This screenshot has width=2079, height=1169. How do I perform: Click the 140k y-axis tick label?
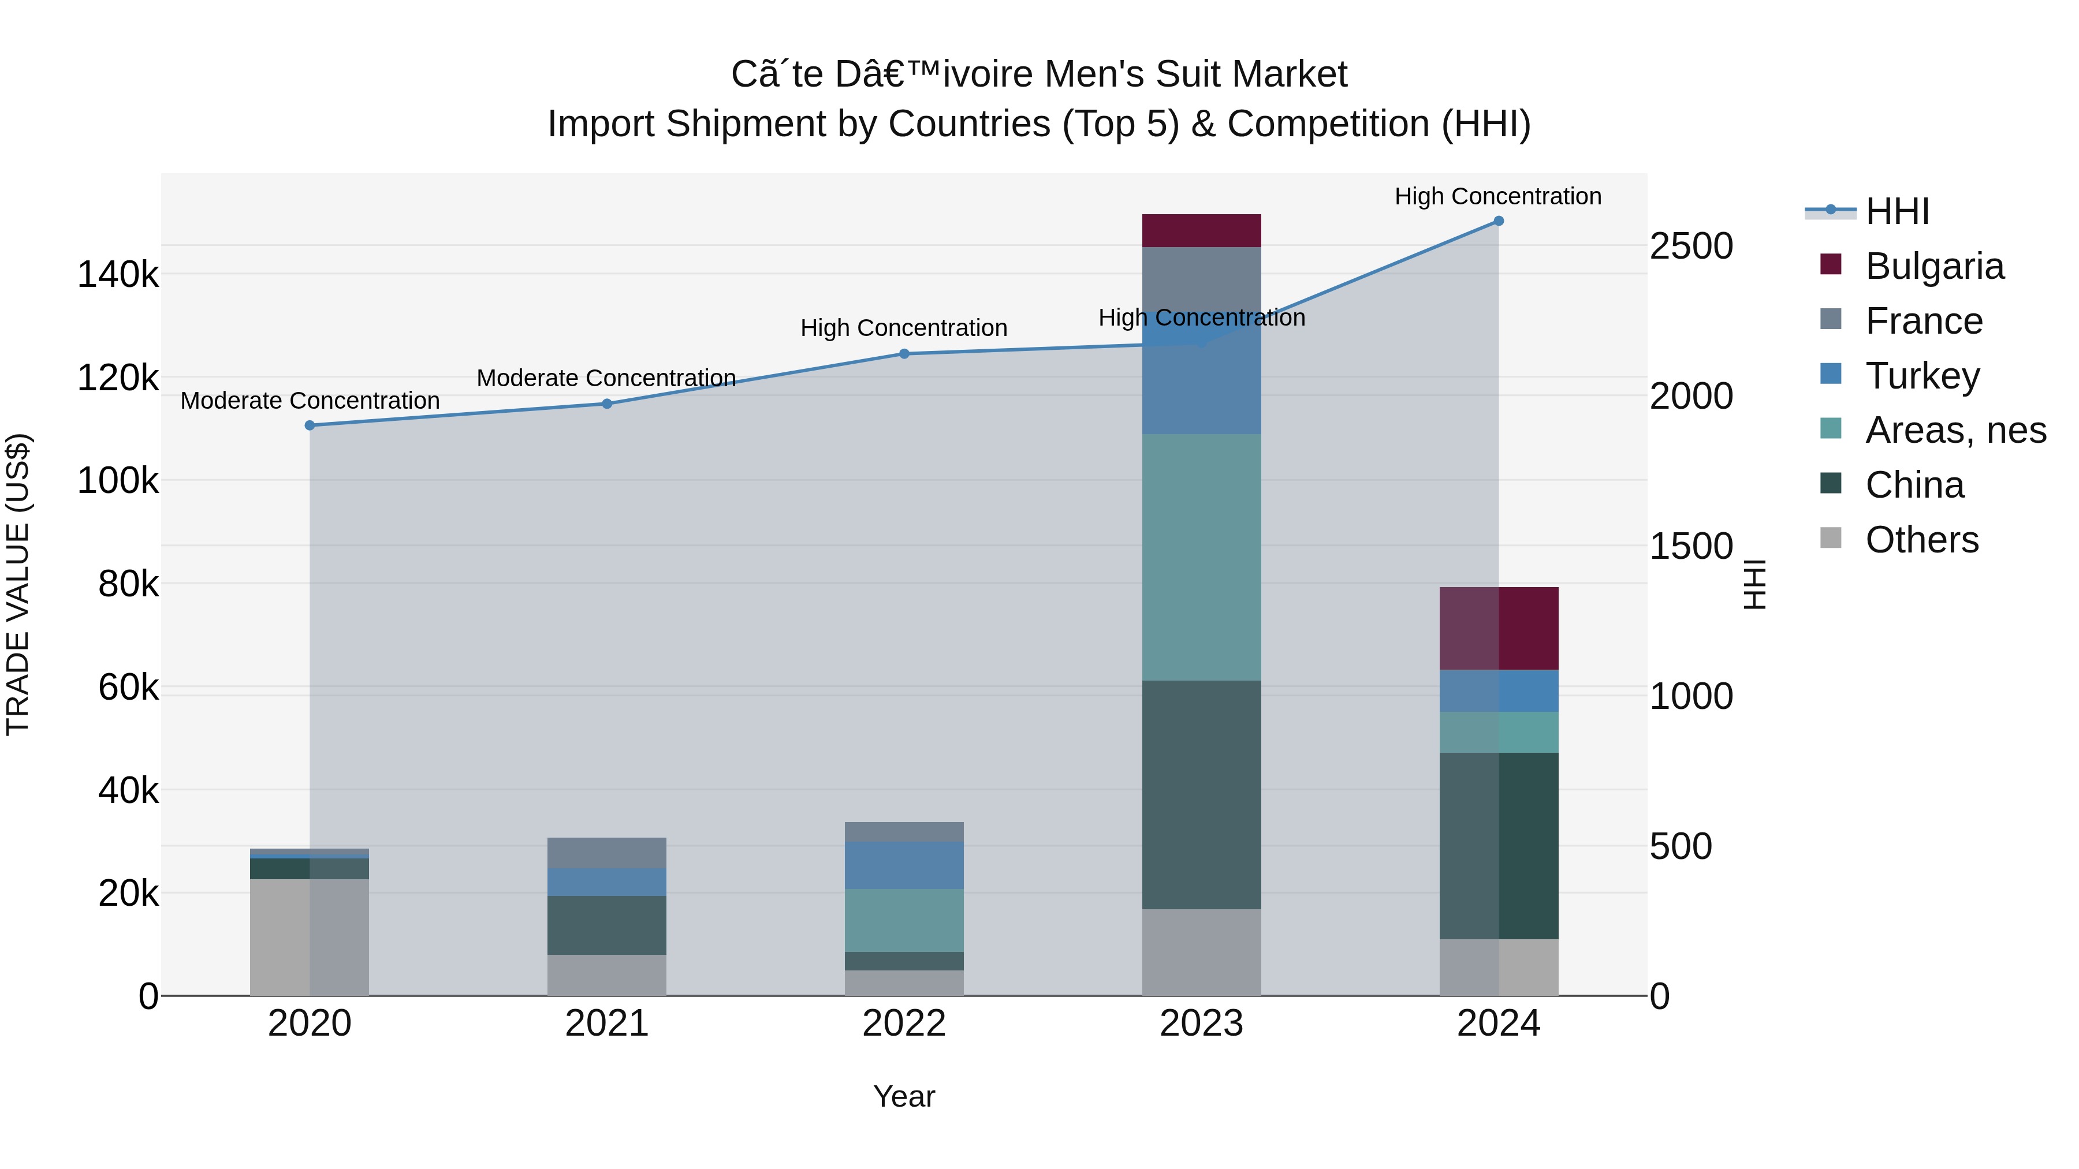[x=118, y=274]
